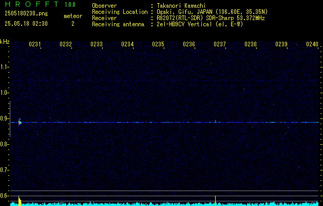Click the 0.6 kHz axis label
Screen dimensions: 323x206
pyautogui.click(x=4, y=196)
